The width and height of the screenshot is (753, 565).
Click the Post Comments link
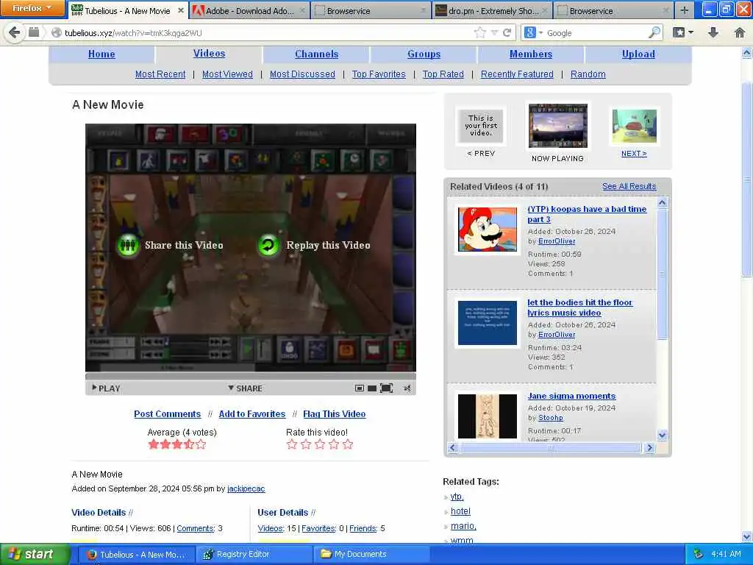[167, 414]
